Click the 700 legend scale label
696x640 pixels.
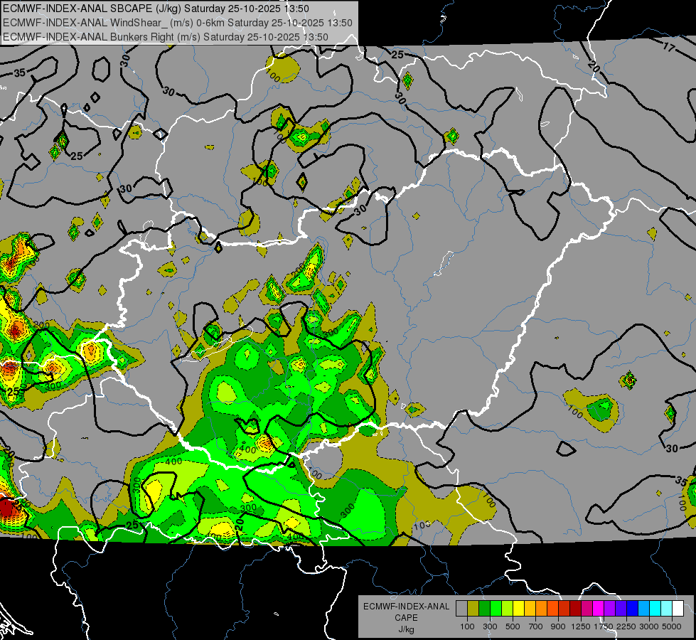[536, 626]
